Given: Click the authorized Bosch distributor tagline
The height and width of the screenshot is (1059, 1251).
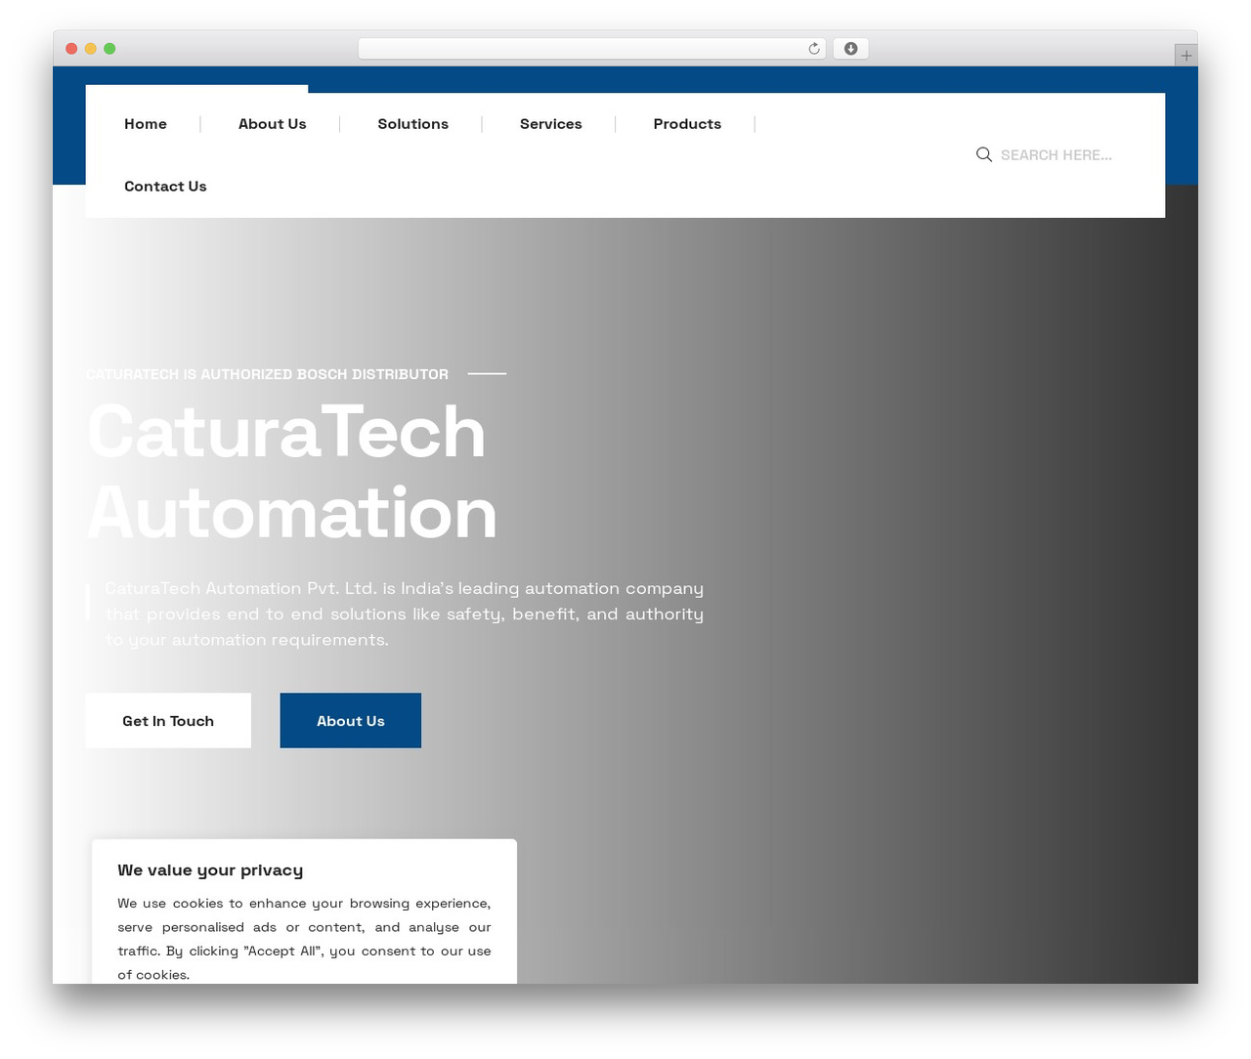Looking at the screenshot, I should 267,374.
